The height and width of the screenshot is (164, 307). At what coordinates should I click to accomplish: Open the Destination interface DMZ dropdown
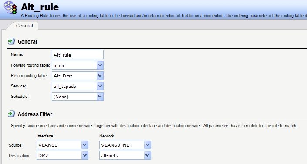tap(62, 155)
